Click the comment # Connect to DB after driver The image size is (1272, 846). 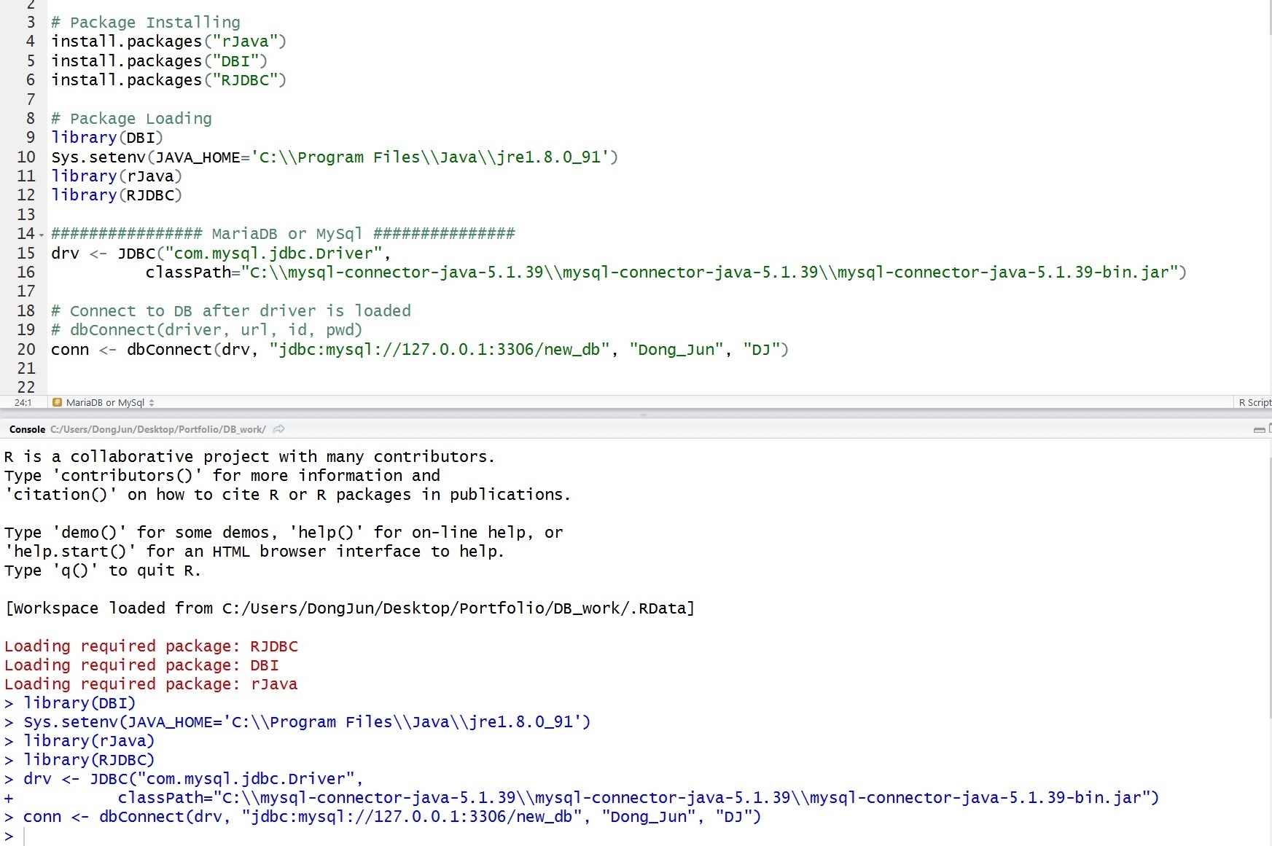click(x=231, y=311)
